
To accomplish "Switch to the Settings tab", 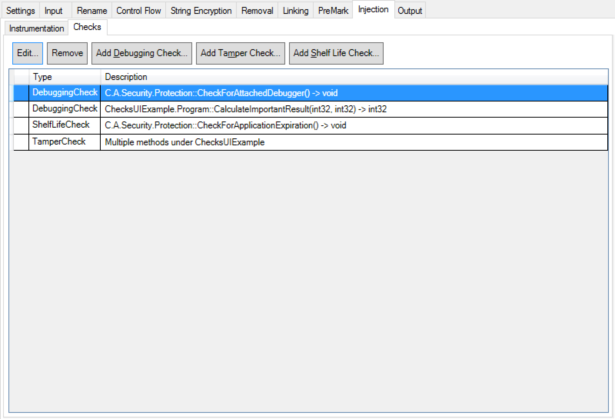I will tap(20, 10).
